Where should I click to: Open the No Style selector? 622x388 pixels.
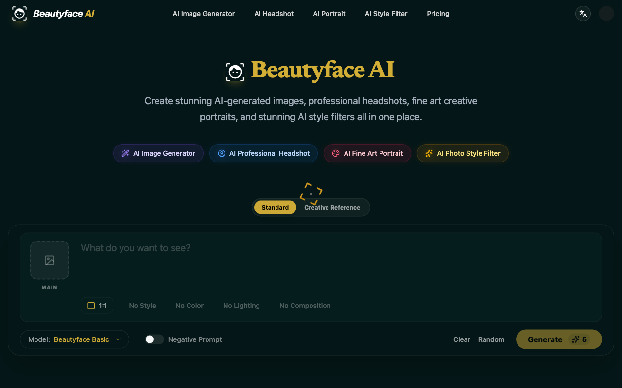click(x=142, y=306)
